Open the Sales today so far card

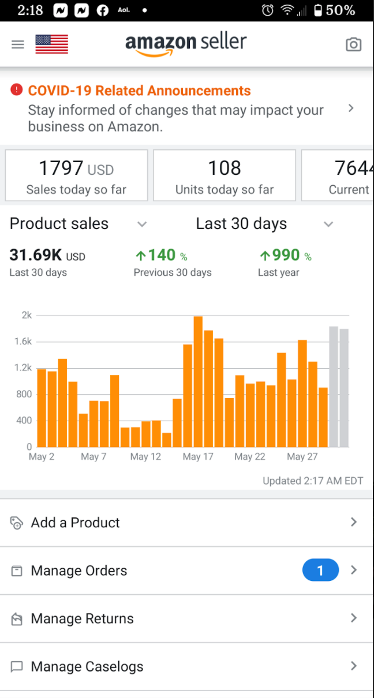tap(76, 175)
